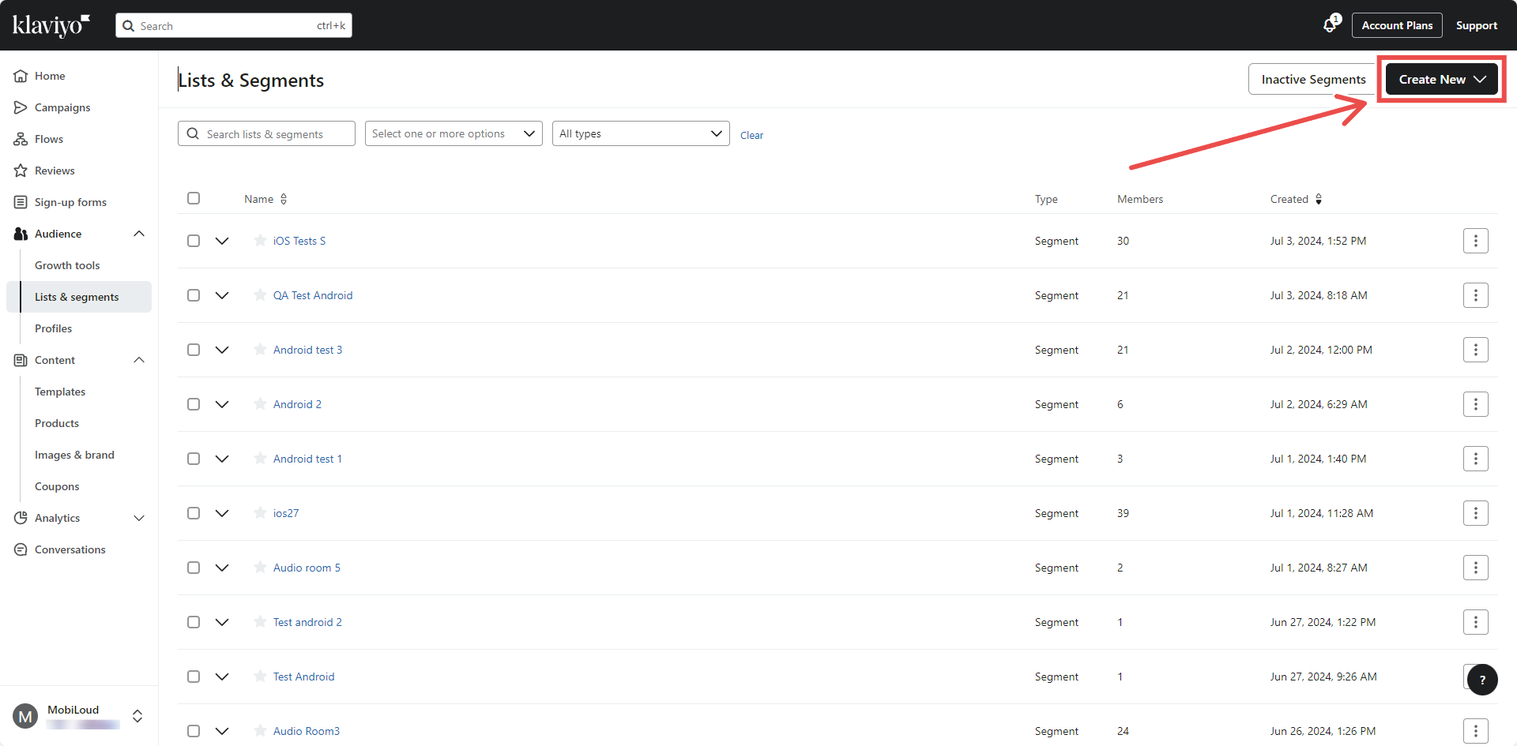Focus the Search lists & segments field
This screenshot has height=746, width=1517.
266,133
